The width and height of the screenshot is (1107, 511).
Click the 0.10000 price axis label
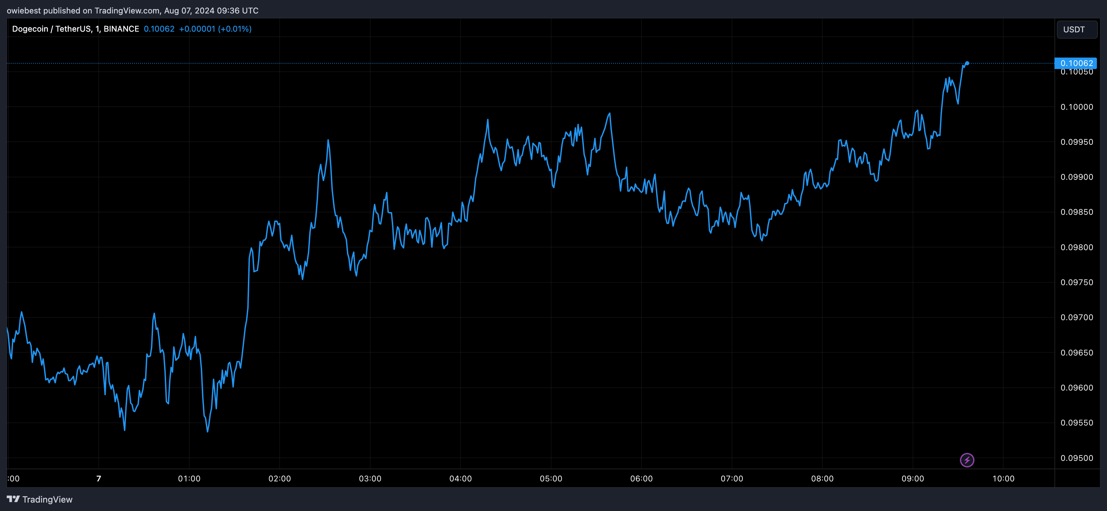pyautogui.click(x=1076, y=107)
